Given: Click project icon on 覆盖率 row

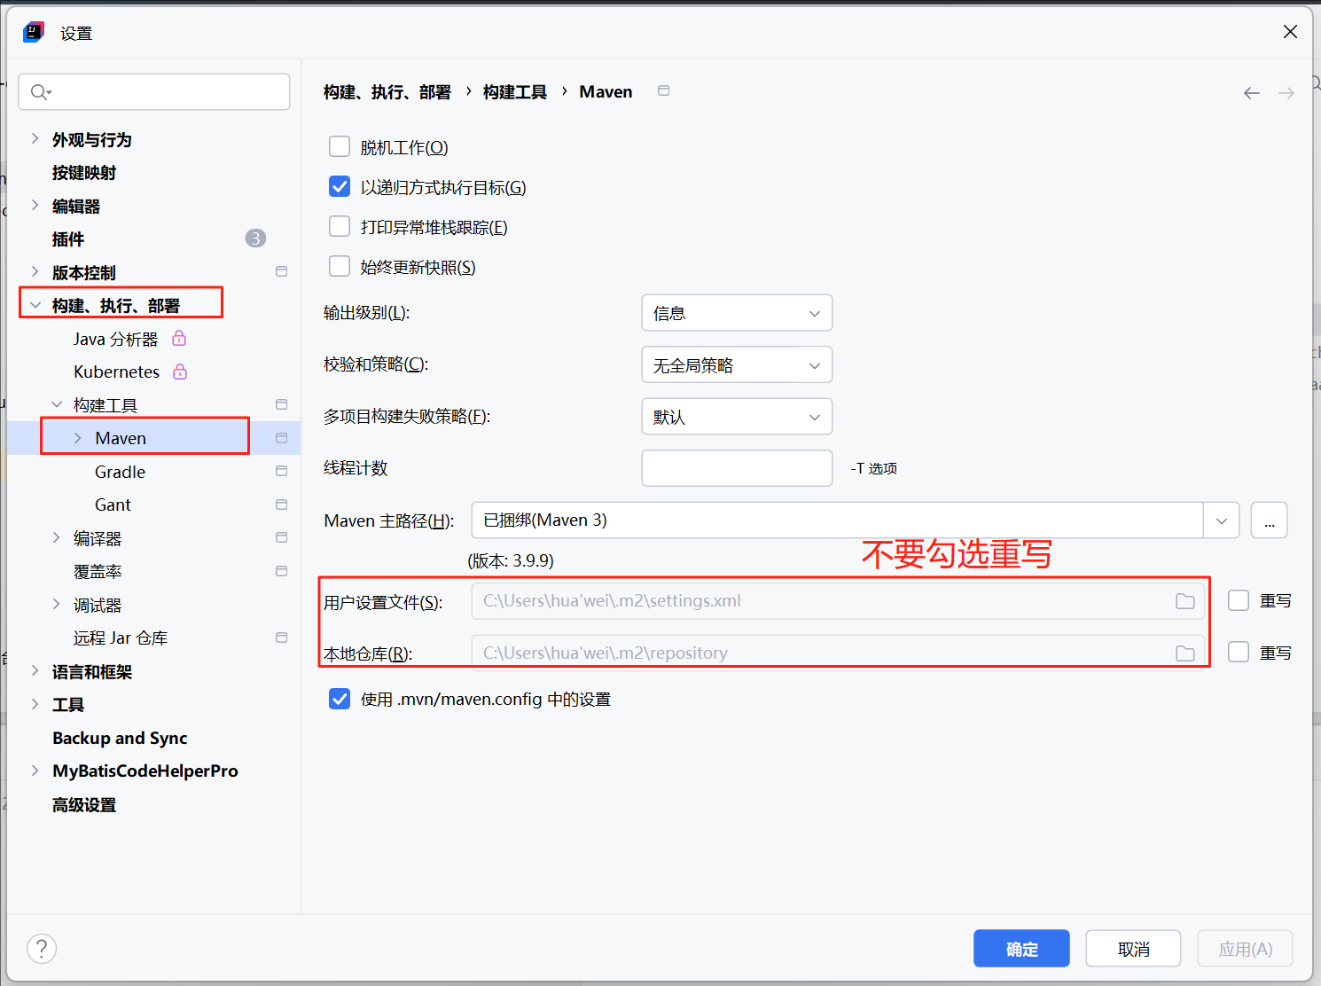Looking at the screenshot, I should coord(282,571).
